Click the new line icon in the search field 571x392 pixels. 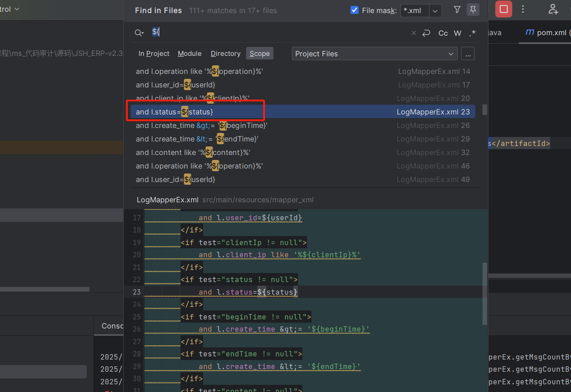coord(426,33)
